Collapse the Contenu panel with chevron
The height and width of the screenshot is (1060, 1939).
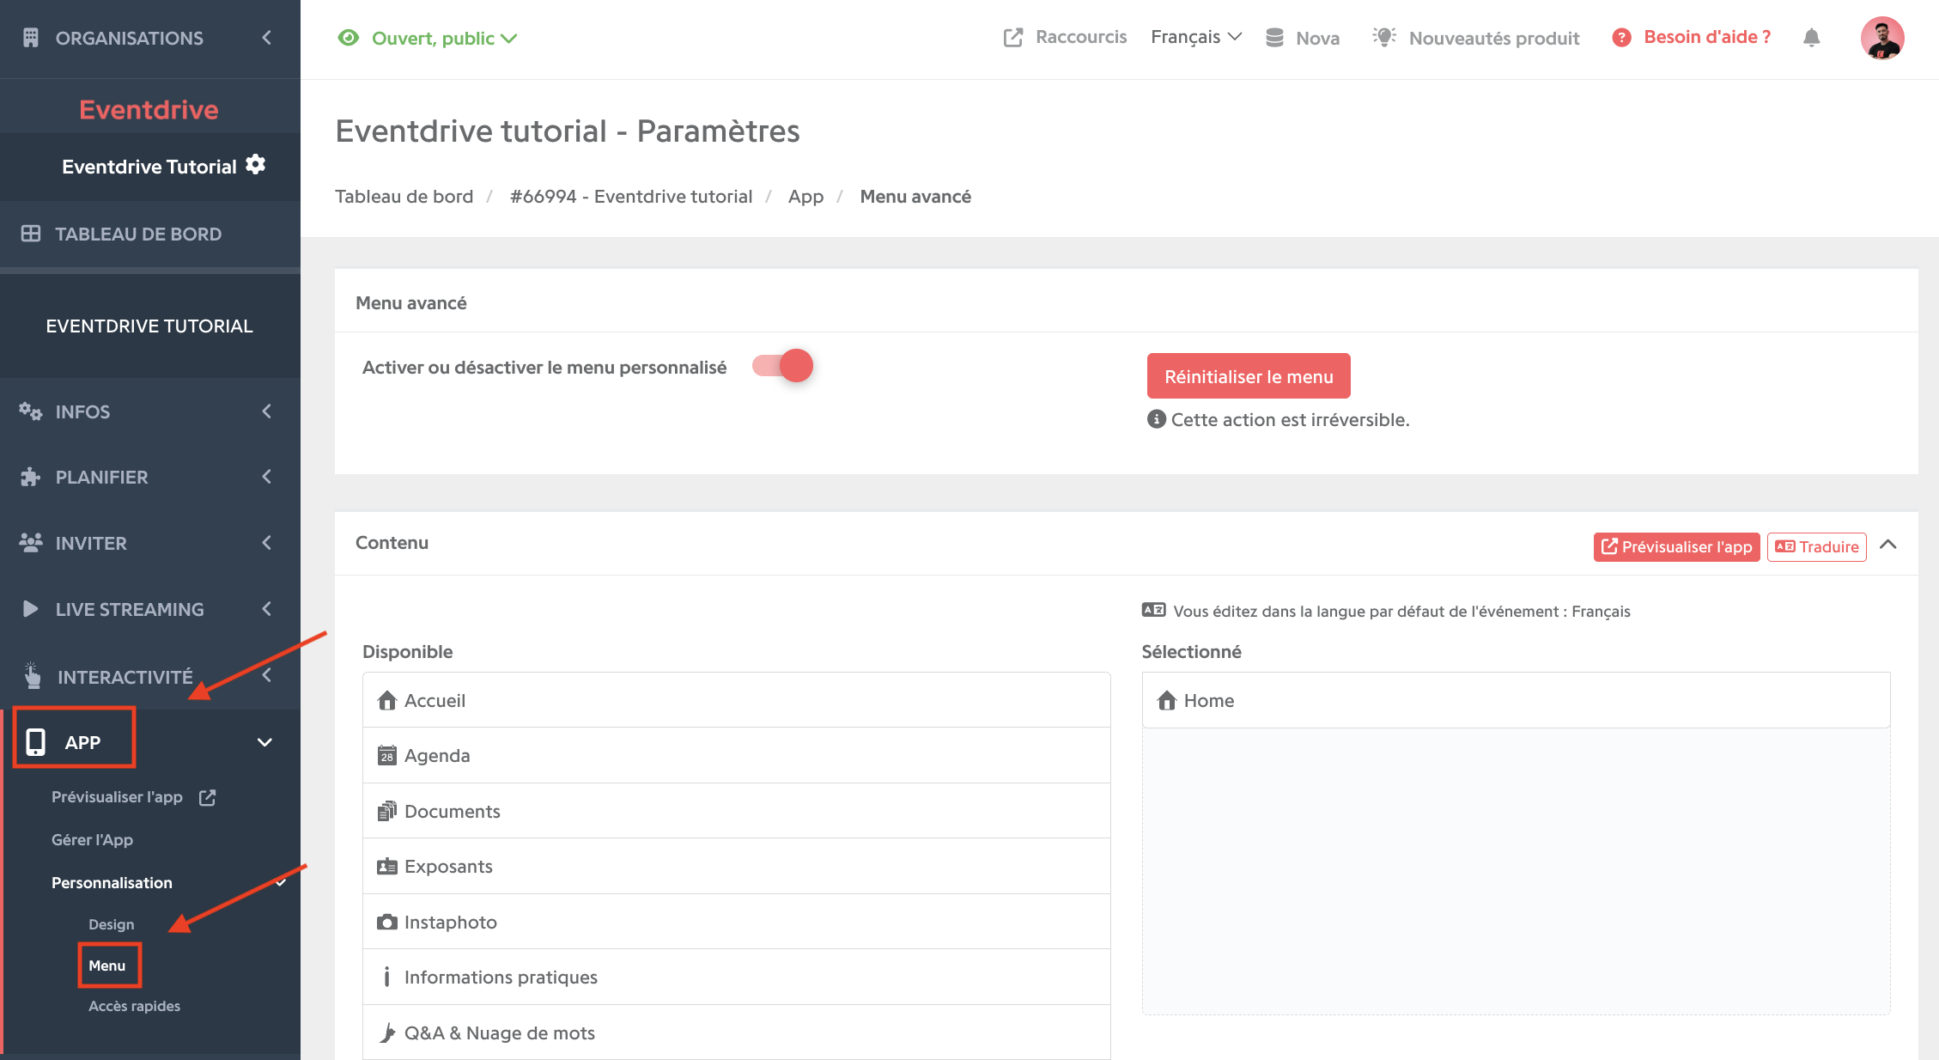click(1888, 545)
